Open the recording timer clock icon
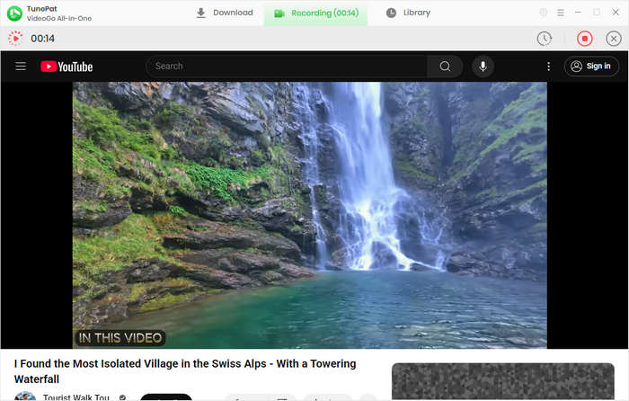629x401 pixels. [x=544, y=39]
